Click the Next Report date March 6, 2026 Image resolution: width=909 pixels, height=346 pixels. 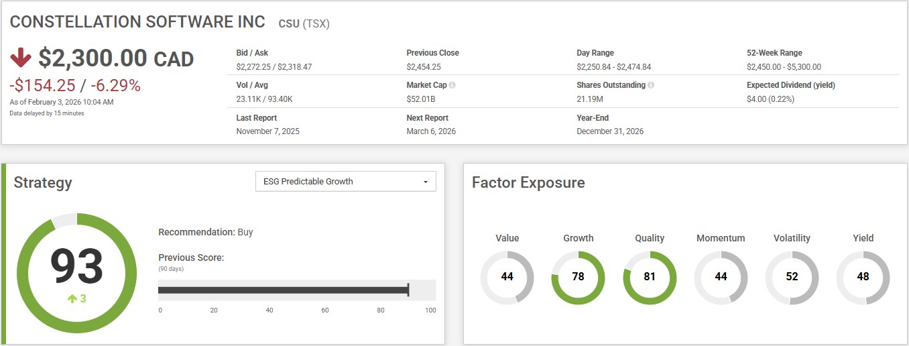coord(431,131)
